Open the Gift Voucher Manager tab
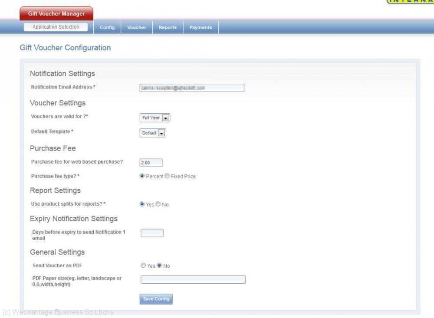 tap(56, 13)
